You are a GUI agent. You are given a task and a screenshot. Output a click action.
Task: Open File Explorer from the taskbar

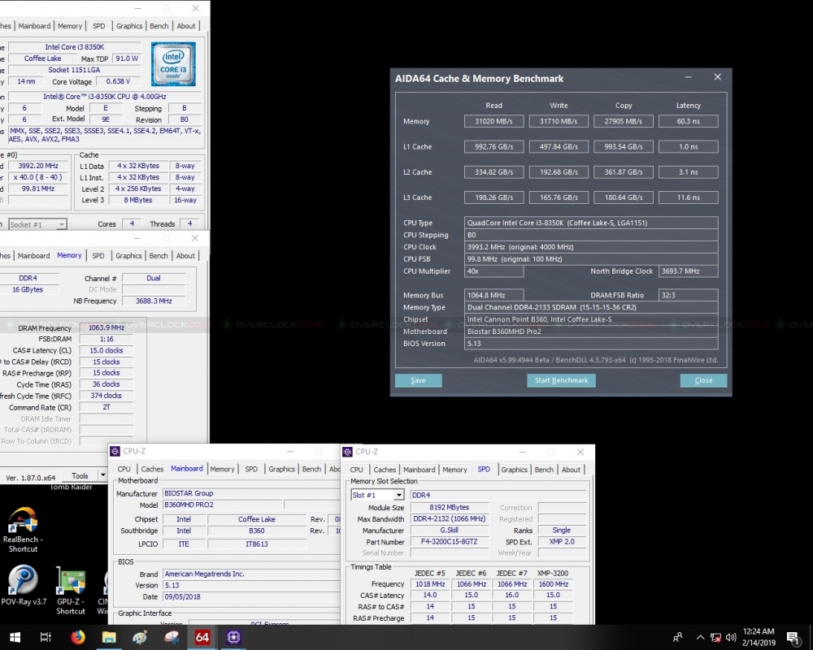109,637
